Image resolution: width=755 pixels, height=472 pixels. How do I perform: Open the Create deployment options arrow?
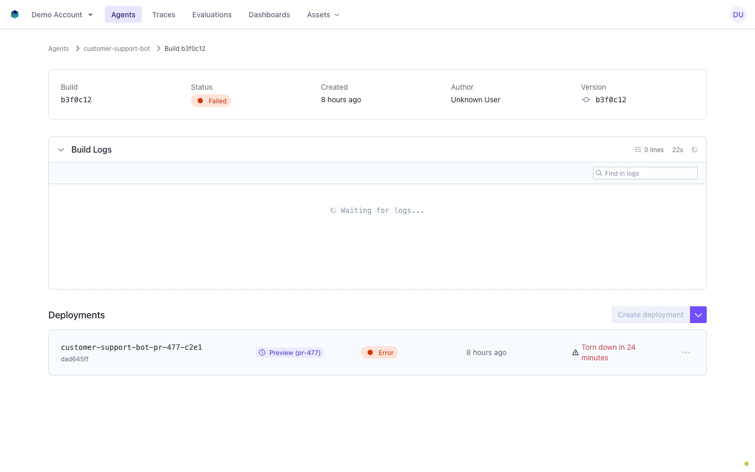tap(698, 315)
